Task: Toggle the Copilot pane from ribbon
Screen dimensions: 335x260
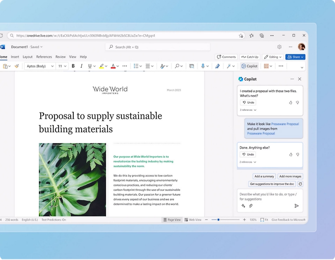Action: pos(249,66)
